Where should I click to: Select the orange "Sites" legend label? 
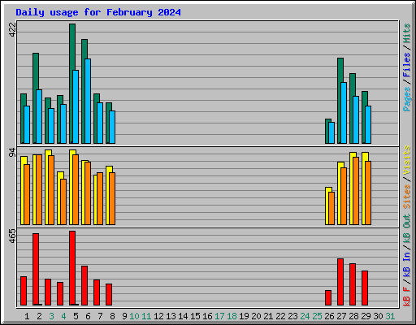(x=406, y=197)
